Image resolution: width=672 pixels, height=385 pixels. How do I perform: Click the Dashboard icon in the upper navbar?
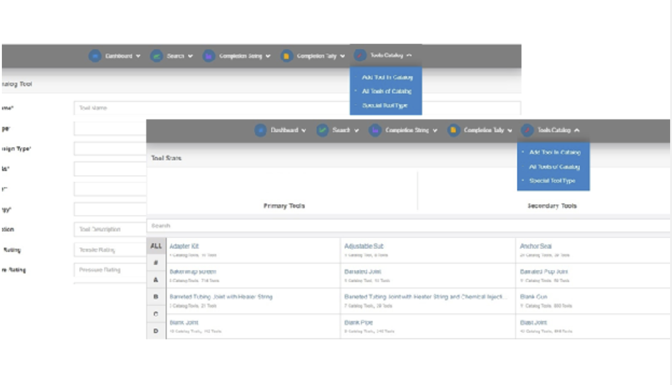point(95,56)
